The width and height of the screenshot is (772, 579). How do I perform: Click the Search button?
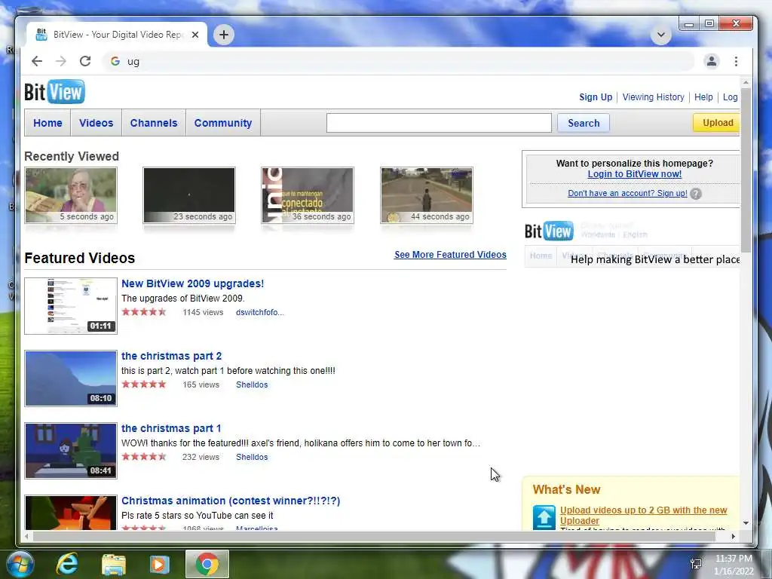tap(584, 123)
